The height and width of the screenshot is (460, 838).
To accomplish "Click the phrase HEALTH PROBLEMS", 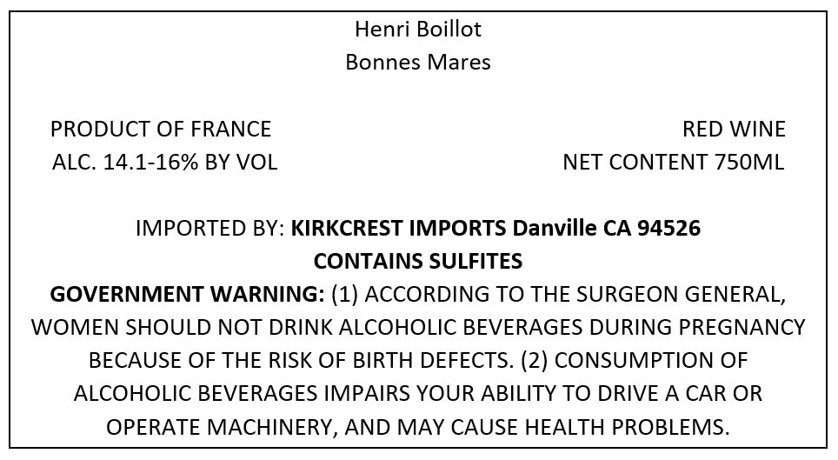I will click(x=627, y=427).
